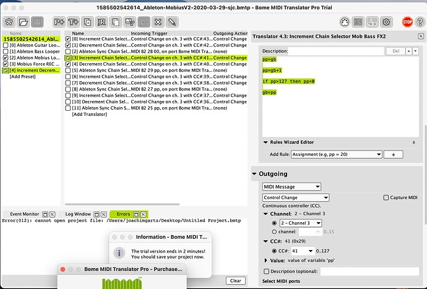
Task: Undock the Log Window panel icon
Action: (97, 214)
